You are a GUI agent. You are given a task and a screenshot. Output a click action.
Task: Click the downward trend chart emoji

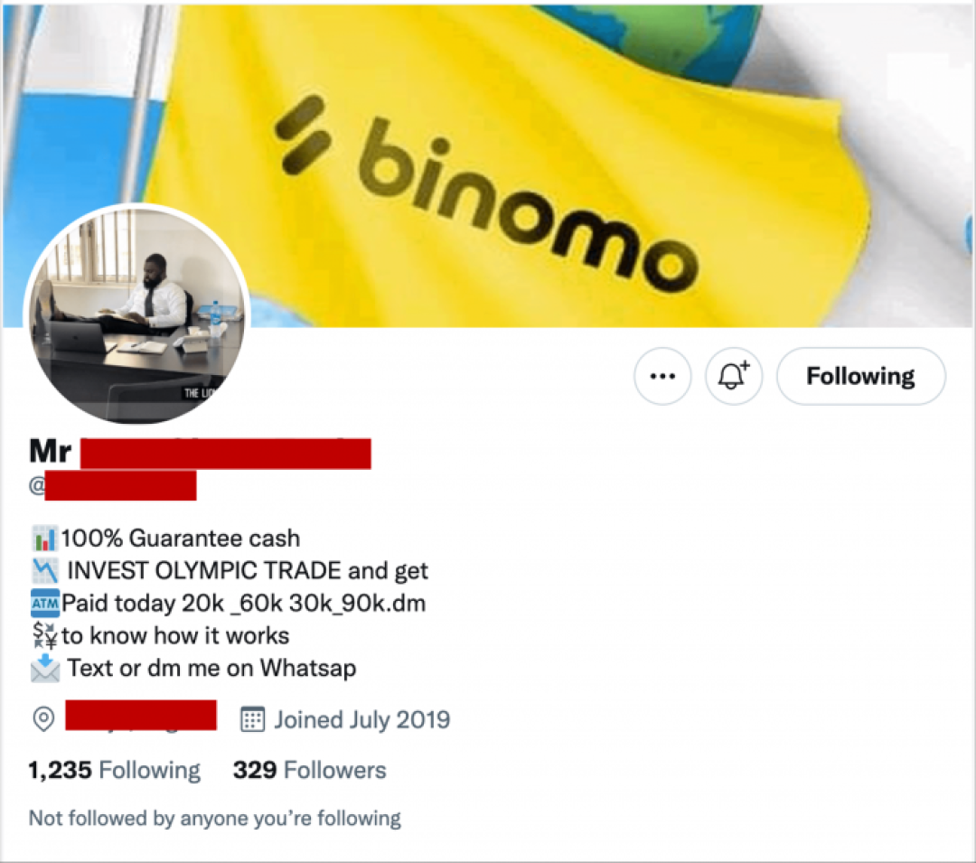[x=45, y=570]
